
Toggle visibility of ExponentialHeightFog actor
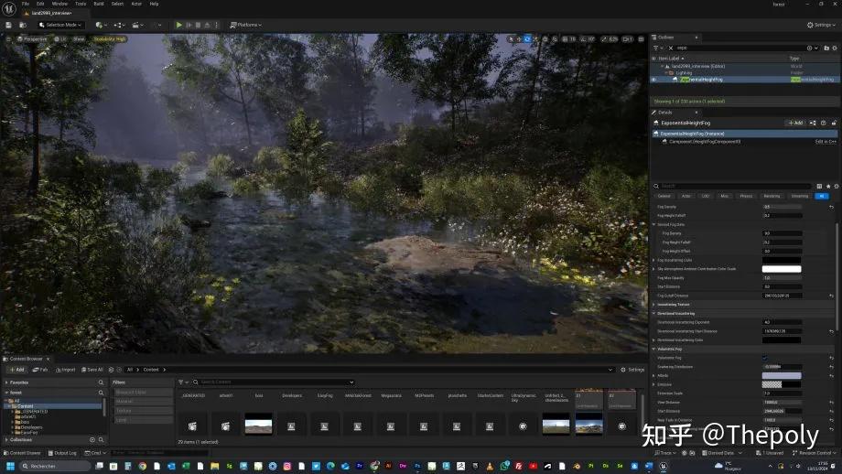pos(653,80)
